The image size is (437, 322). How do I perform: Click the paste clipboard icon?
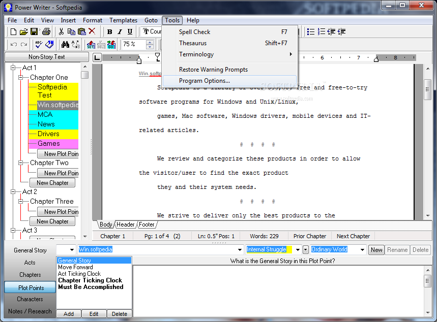82,31
